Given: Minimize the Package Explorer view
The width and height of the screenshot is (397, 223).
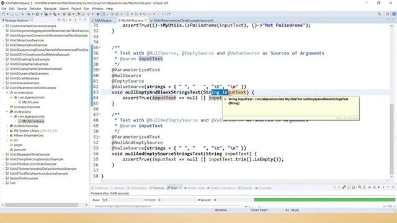Looking at the screenshot, I should tap(80, 20).
